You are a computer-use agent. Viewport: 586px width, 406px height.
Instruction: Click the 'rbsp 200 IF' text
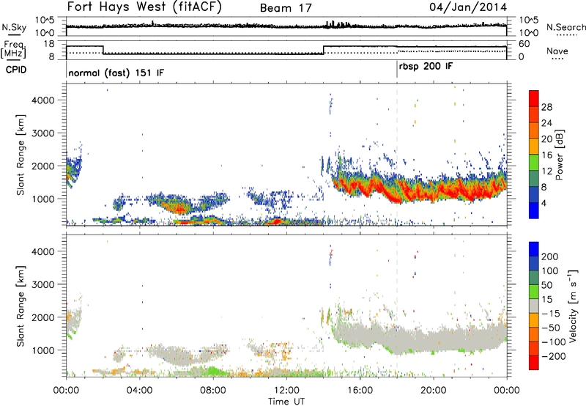tap(426, 67)
